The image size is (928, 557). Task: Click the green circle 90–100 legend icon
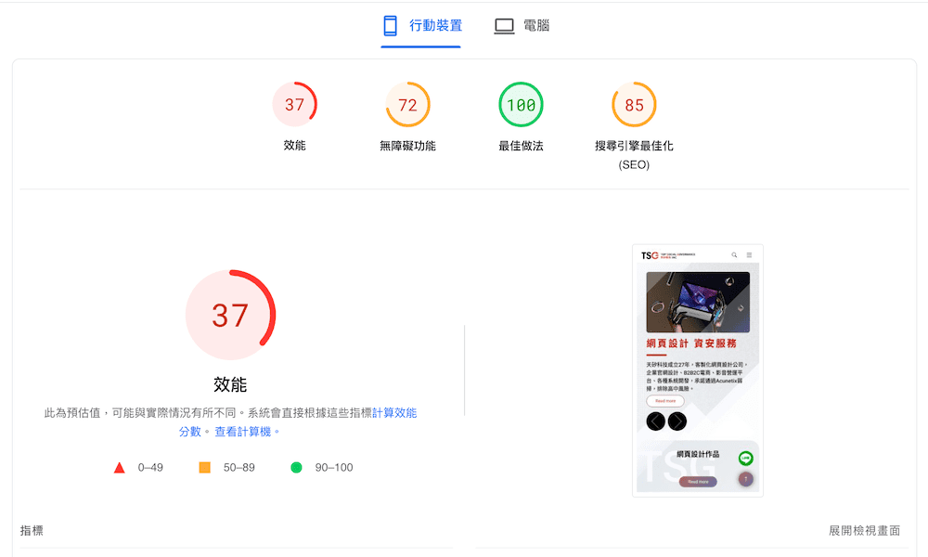[297, 468]
